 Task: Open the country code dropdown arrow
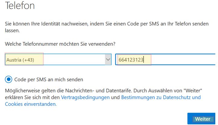point(108,60)
